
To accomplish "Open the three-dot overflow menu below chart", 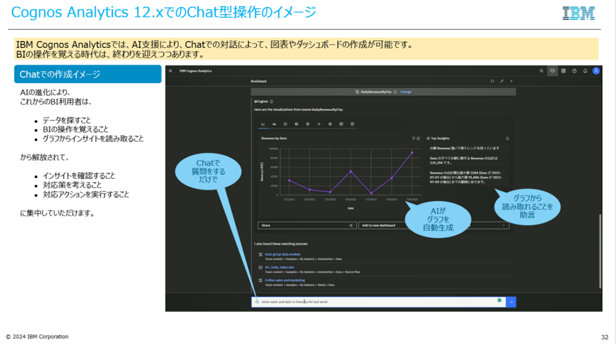I will point(504,225).
